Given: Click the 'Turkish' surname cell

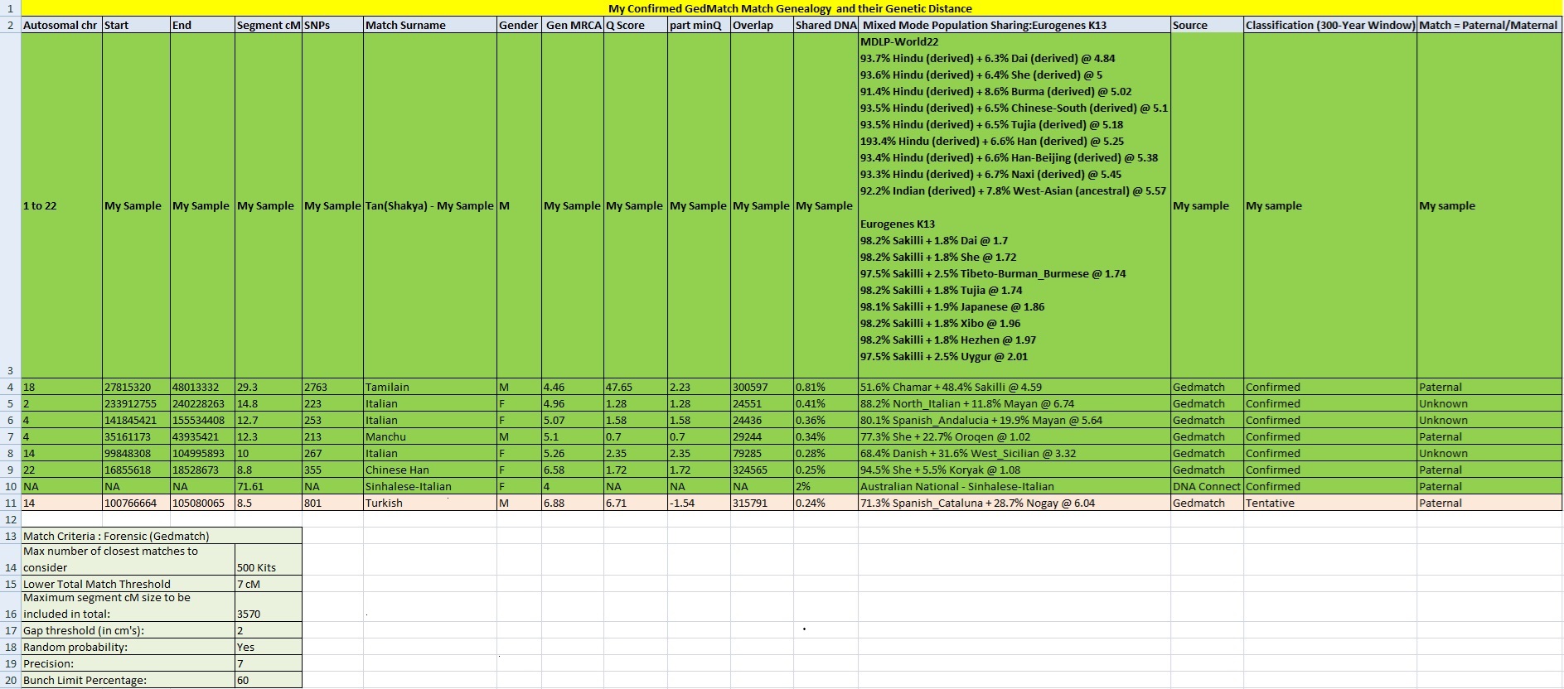Looking at the screenshot, I should [430, 503].
